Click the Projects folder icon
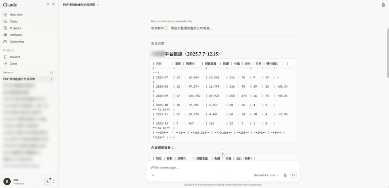 pyautogui.click(x=5, y=28)
